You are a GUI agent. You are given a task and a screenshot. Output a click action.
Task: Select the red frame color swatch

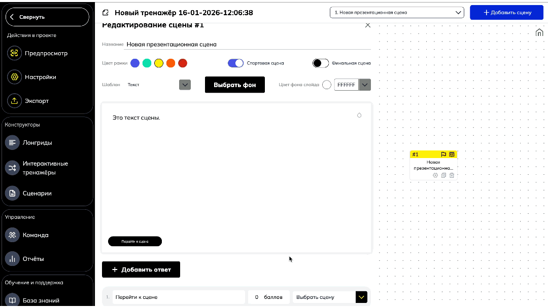pyautogui.click(x=183, y=63)
